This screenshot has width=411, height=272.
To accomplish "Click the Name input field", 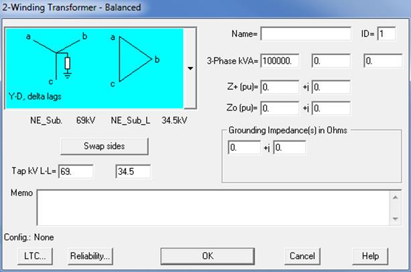I will [x=306, y=33].
